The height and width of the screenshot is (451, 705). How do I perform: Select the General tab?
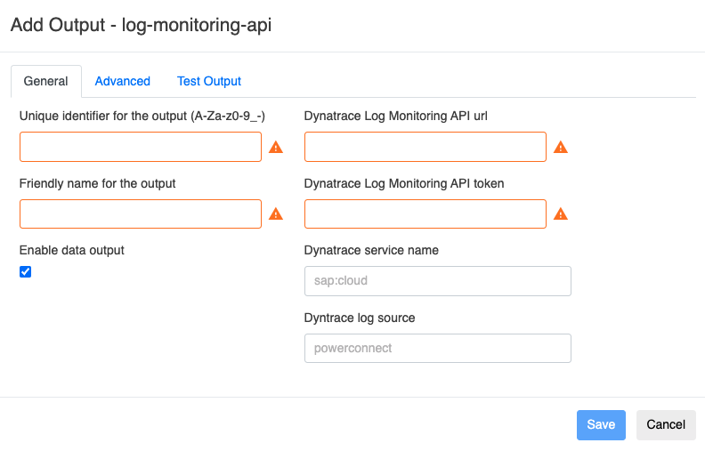[x=45, y=81]
